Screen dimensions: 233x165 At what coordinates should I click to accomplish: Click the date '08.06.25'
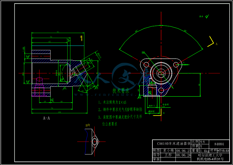[183, 151]
